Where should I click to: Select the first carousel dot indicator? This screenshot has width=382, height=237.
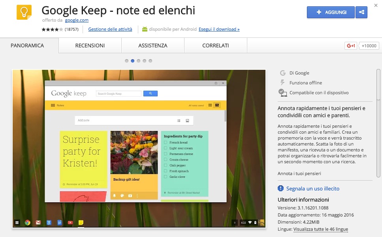point(126,61)
